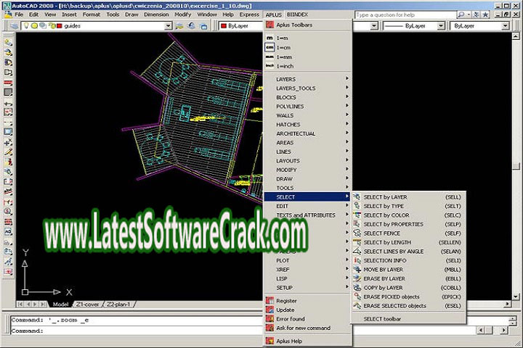Image resolution: width=523 pixels, height=348 pixels.
Task: Set units to 1=cm
Action: tap(307, 48)
